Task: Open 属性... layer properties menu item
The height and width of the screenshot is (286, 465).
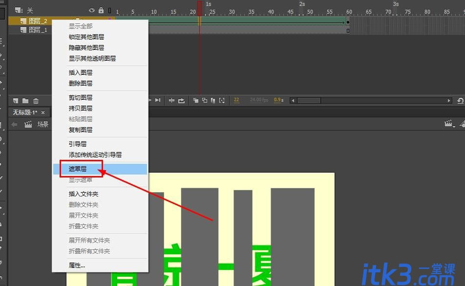Action: tap(100, 265)
